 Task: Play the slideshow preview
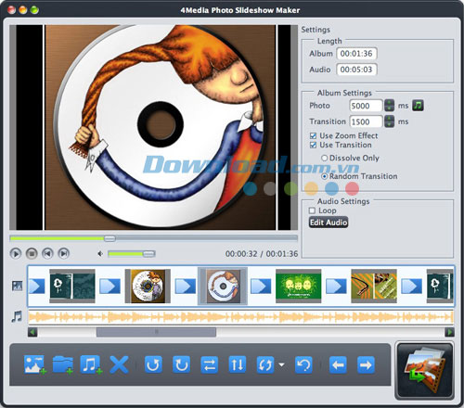tap(16, 254)
